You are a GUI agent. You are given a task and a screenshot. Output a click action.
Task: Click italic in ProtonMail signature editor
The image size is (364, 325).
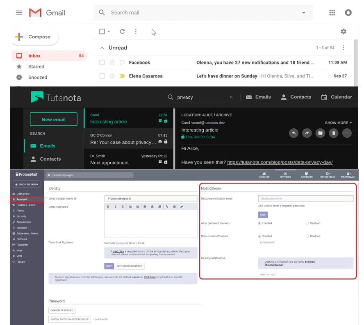(115, 207)
